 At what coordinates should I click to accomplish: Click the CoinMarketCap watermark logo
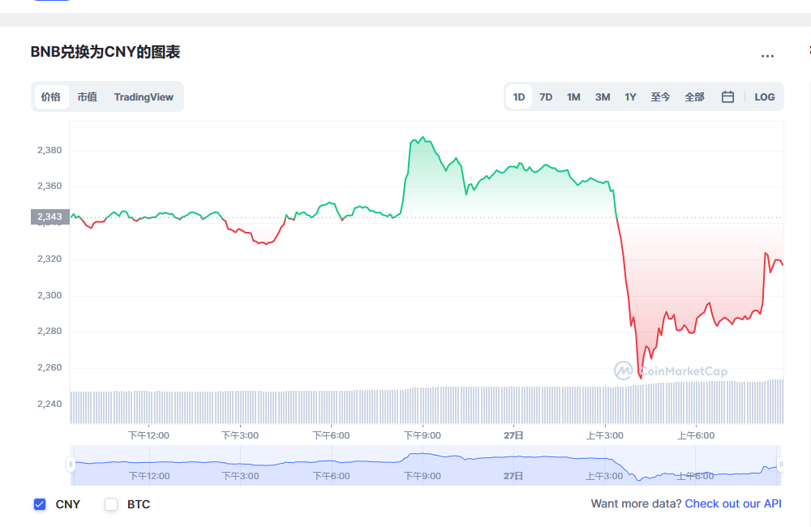(670, 371)
